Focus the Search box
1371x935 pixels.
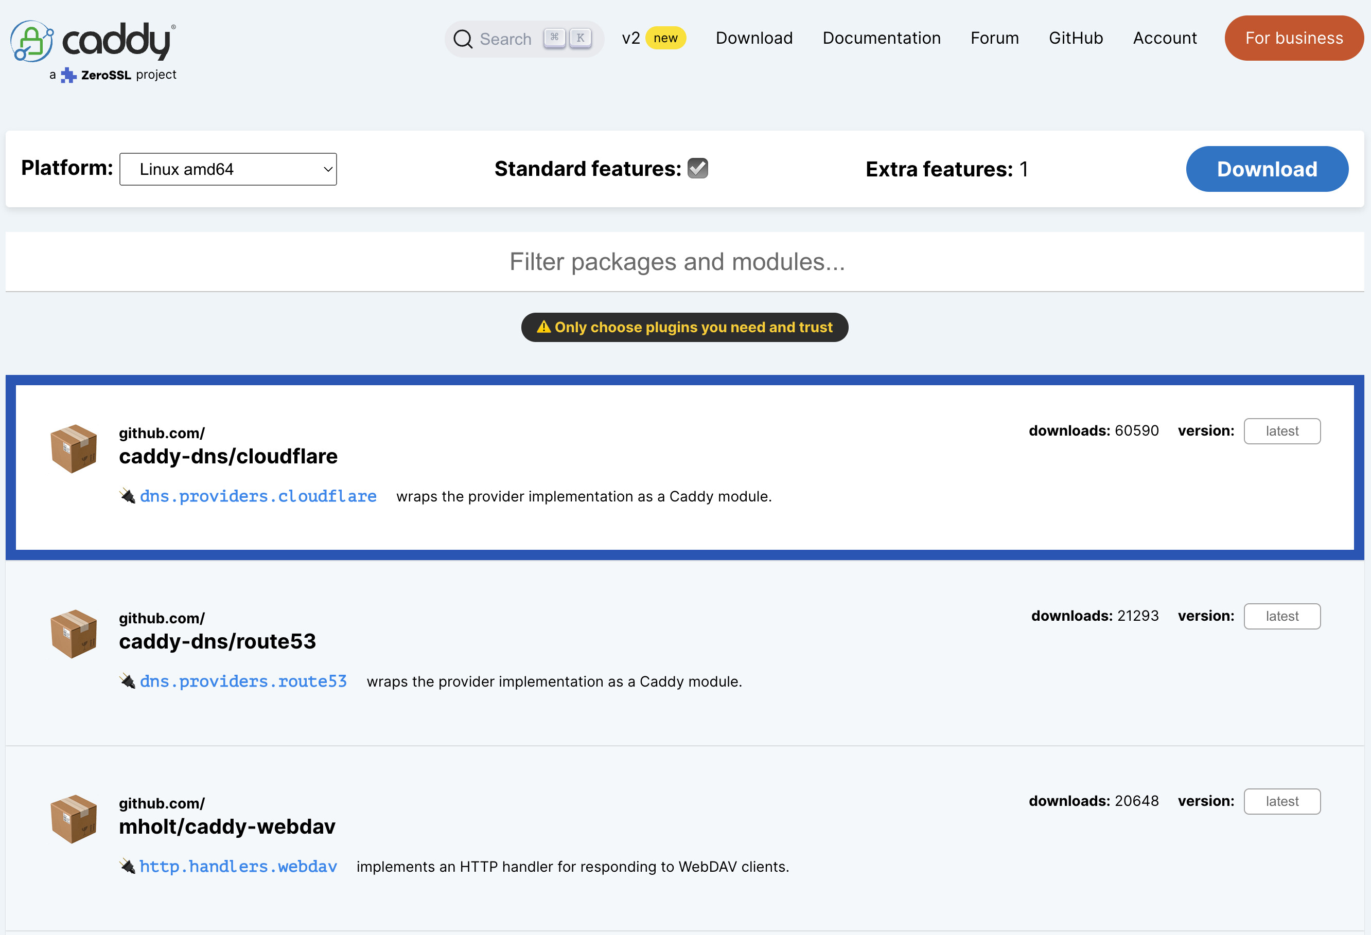(x=524, y=39)
